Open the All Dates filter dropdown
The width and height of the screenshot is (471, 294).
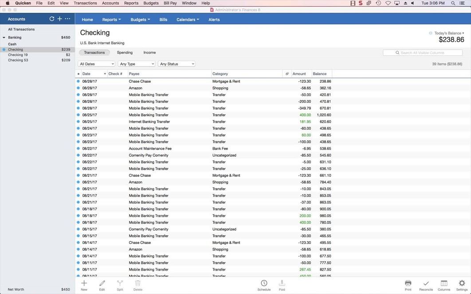point(96,64)
